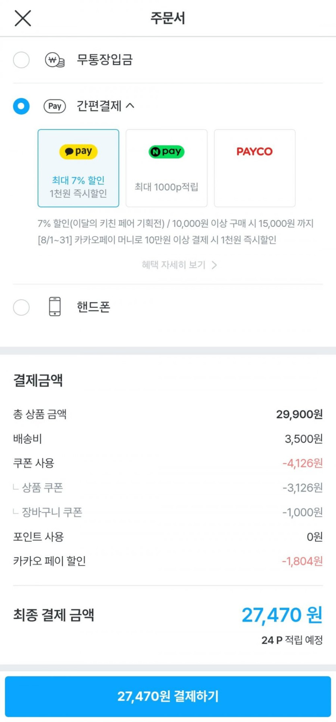Close the order form with X icon

coord(23,18)
